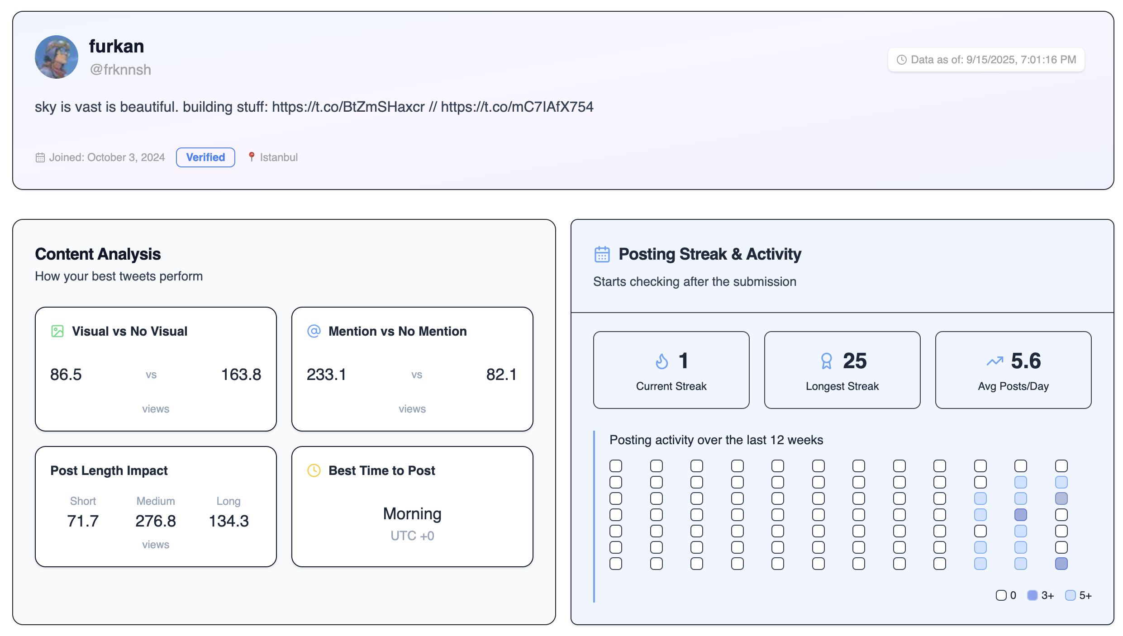The image size is (1123, 636).
Task: Click the red pin icon next to Istanbul
Action: (252, 157)
